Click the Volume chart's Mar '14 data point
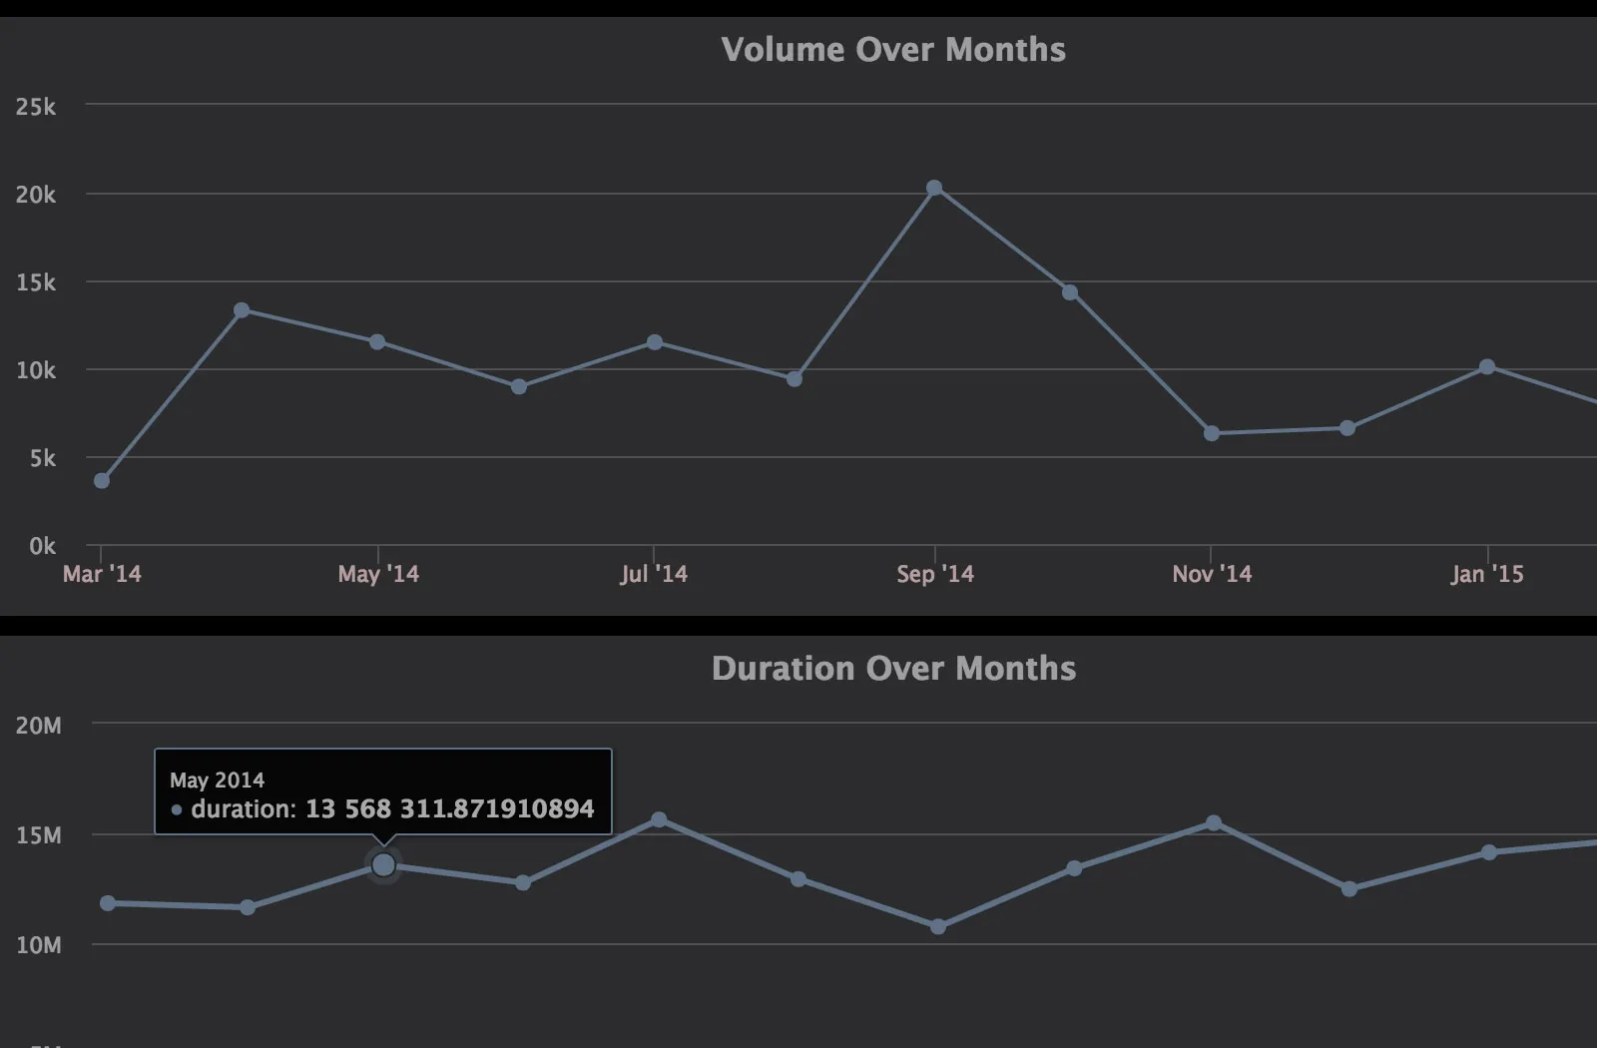Image resolution: width=1597 pixels, height=1048 pixels. tap(102, 481)
